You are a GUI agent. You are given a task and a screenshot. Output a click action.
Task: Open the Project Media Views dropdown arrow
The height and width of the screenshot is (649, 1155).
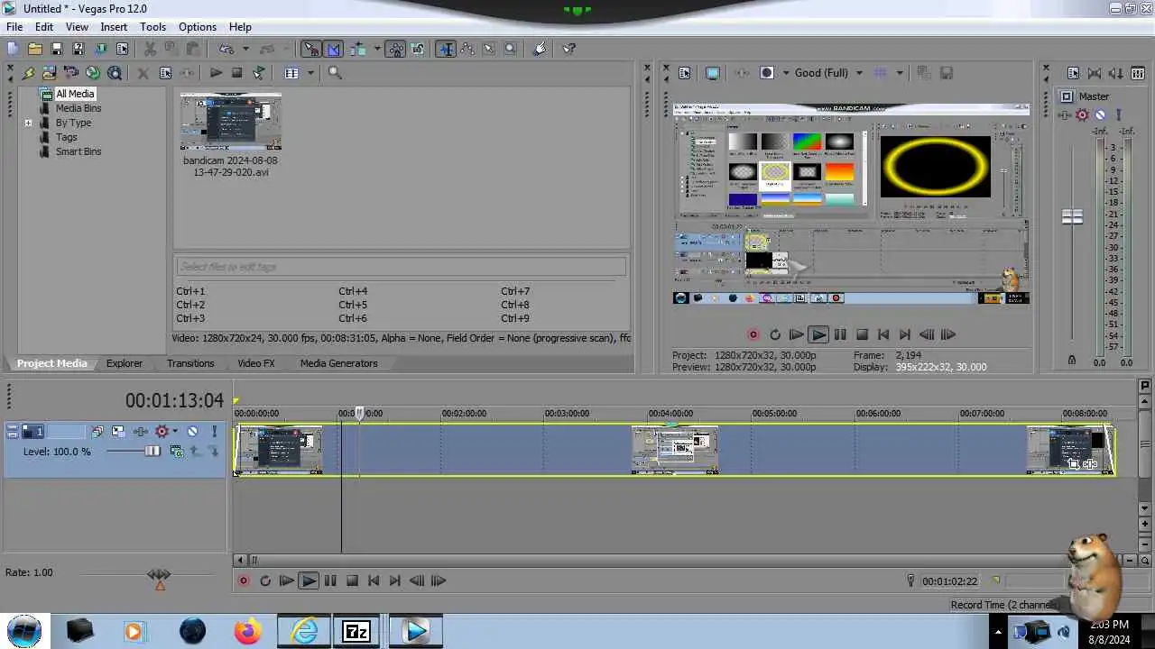pos(310,73)
